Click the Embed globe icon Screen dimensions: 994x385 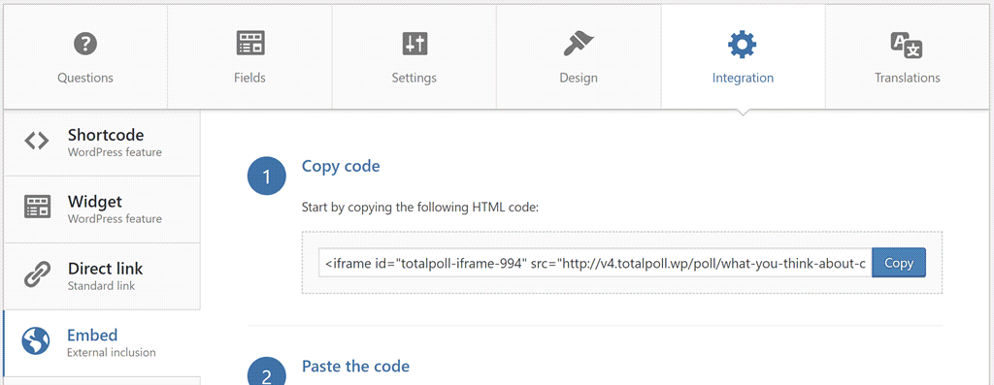pyautogui.click(x=36, y=340)
